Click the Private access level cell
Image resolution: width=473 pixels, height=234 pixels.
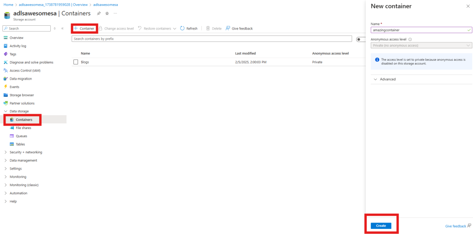317,62
